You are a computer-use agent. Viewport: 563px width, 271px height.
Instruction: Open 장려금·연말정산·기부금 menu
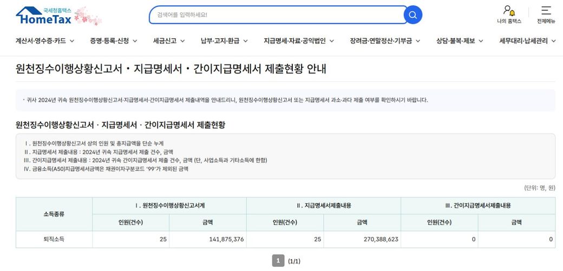(x=385, y=41)
